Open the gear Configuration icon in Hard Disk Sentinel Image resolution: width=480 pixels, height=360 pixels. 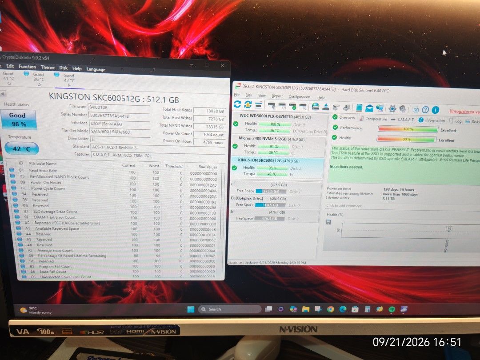(392, 109)
